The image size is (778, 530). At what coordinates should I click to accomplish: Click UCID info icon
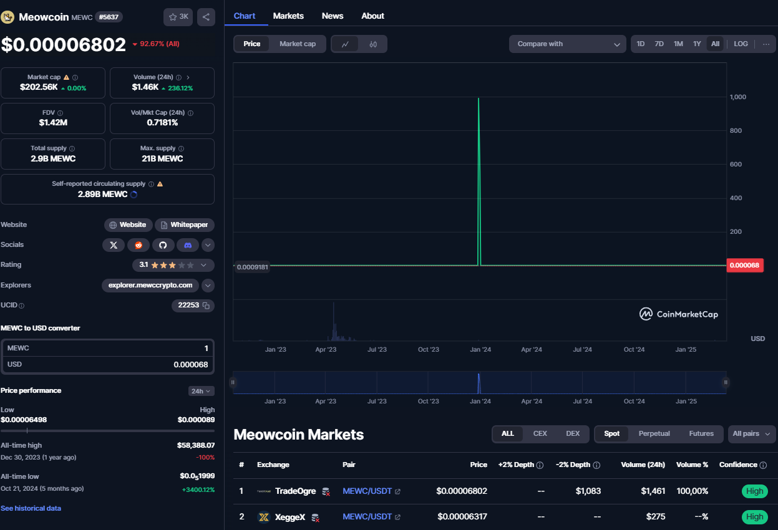22,306
